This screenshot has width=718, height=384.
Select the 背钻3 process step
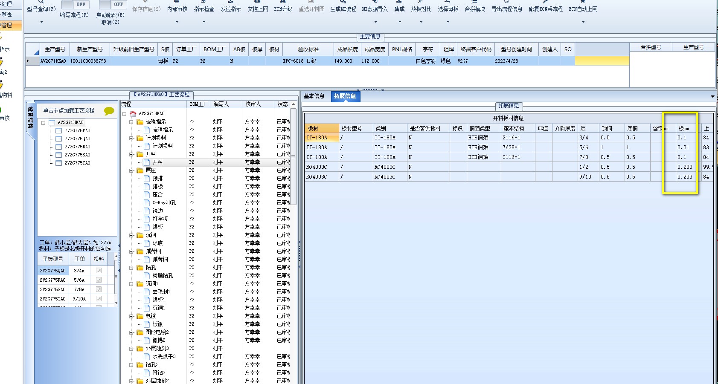coord(159,373)
